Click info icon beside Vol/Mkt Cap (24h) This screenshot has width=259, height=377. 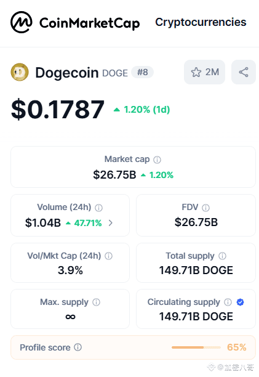coord(108,256)
